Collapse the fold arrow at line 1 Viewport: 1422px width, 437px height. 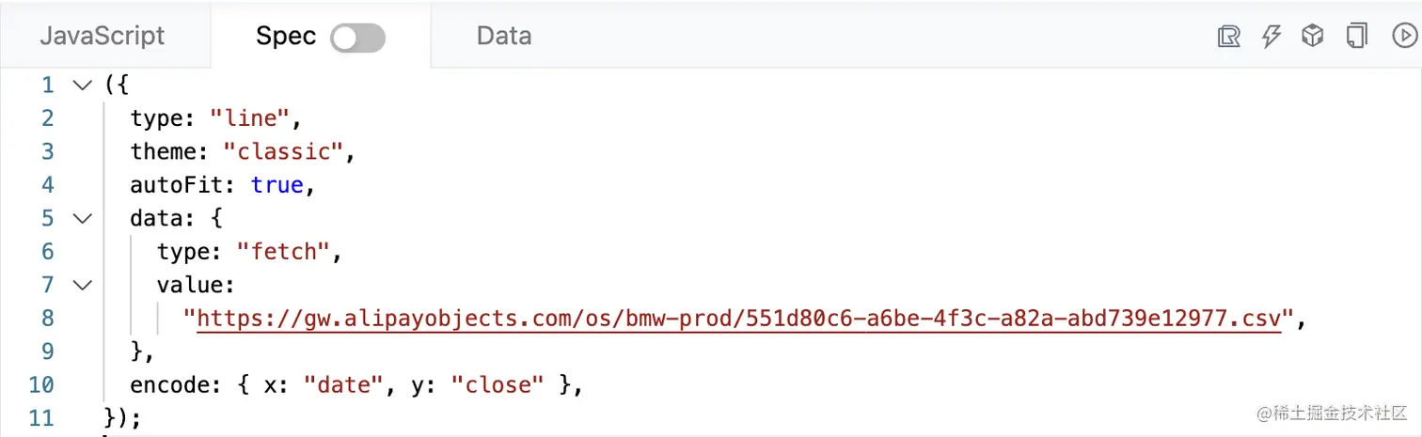tap(83, 85)
